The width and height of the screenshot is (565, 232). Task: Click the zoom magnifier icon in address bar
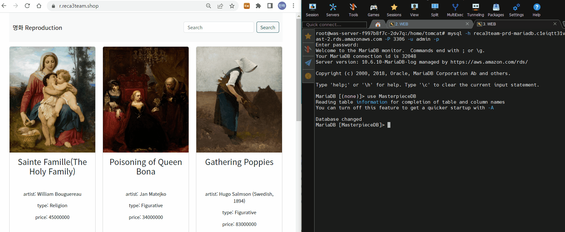(x=208, y=6)
